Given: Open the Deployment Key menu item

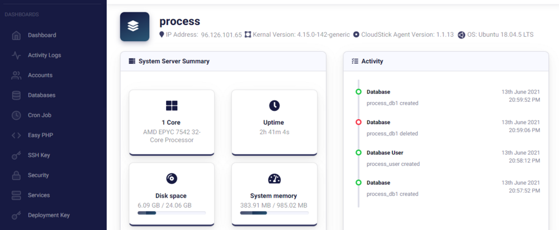Looking at the screenshot, I should pos(49,216).
